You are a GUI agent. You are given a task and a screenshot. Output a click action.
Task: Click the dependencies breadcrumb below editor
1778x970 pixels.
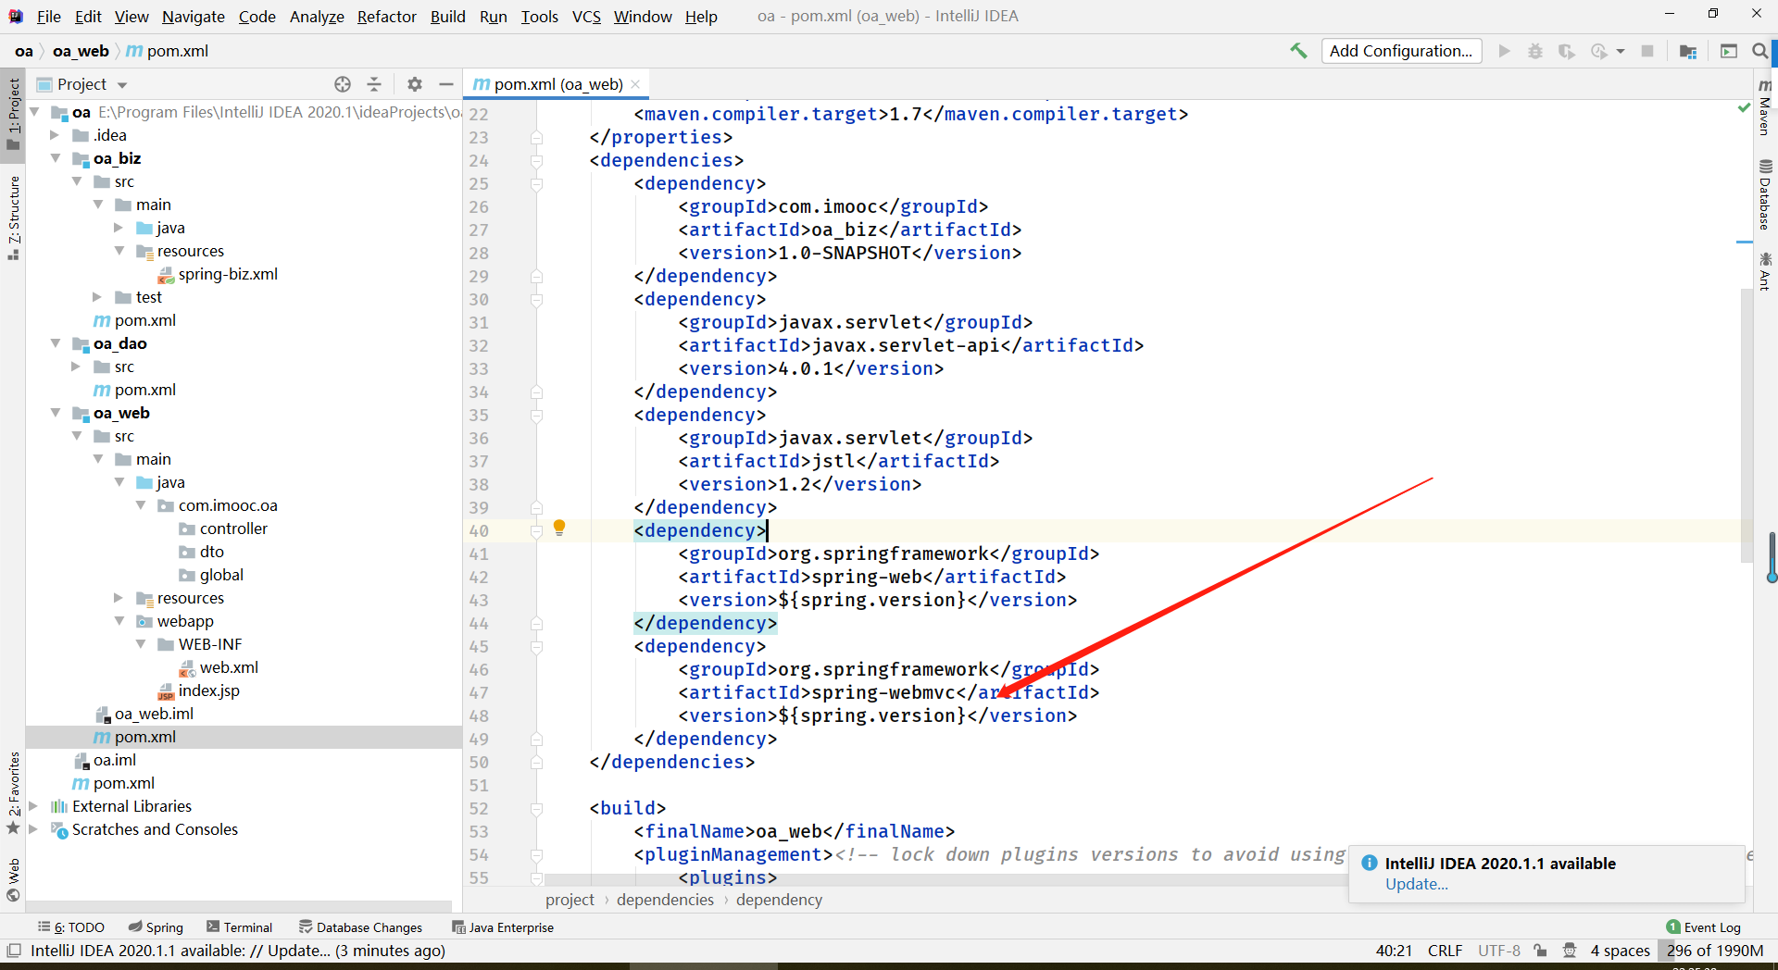coord(665,900)
